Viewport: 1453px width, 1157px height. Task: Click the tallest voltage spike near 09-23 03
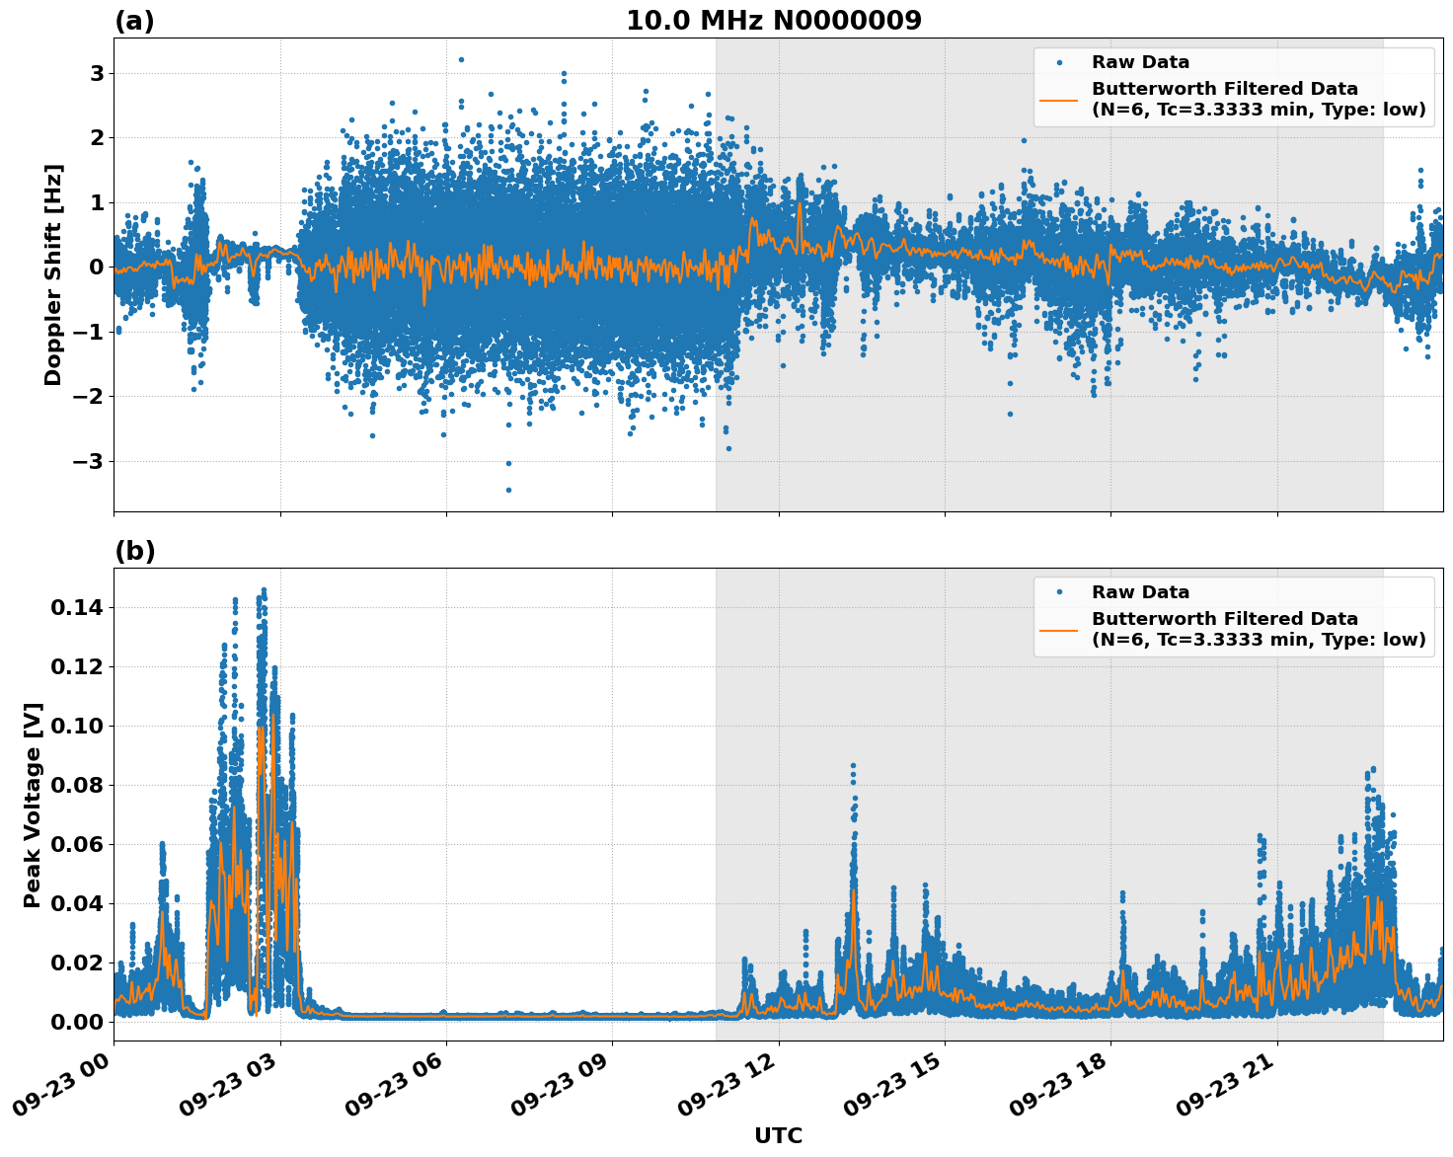click(x=263, y=590)
